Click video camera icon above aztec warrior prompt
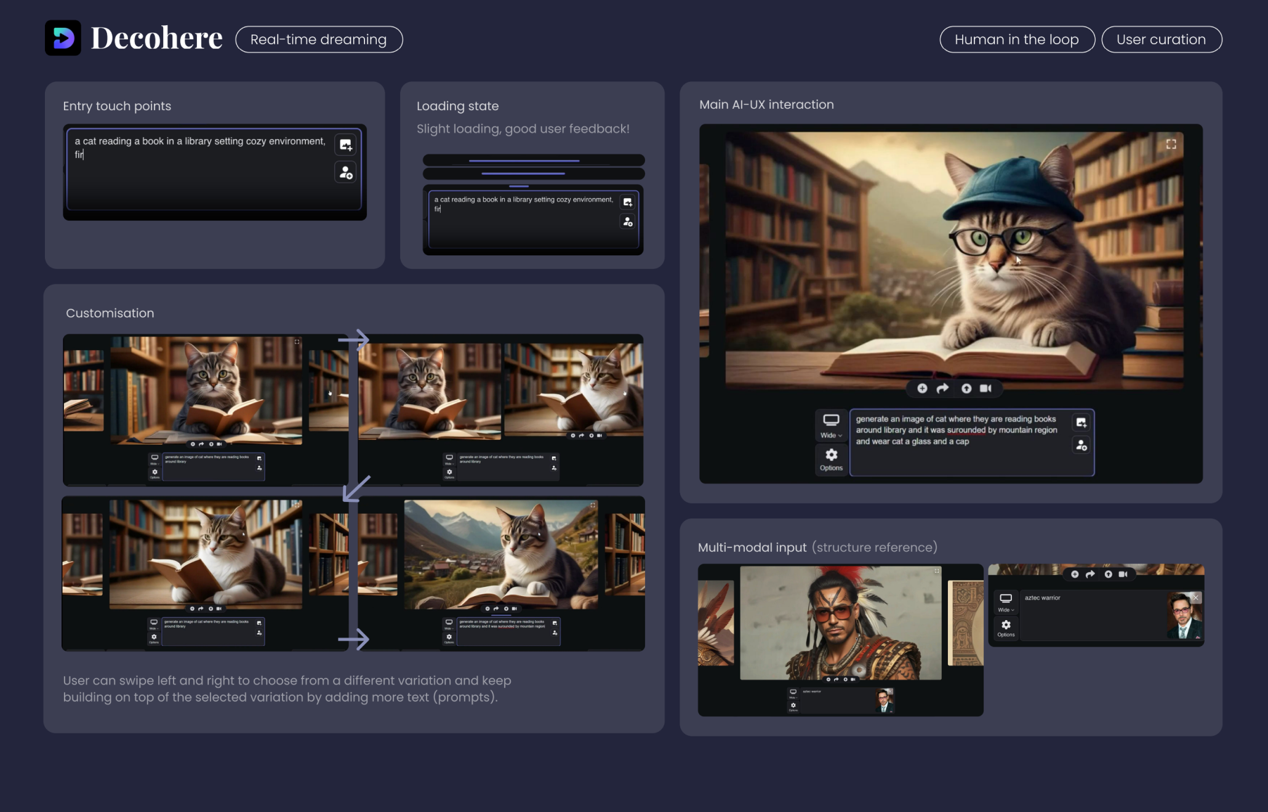 coord(1123,574)
